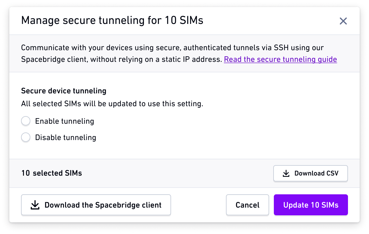This screenshot has width=369, height=234.
Task: Confirm with Update 10 SIMs button
Action: click(311, 205)
